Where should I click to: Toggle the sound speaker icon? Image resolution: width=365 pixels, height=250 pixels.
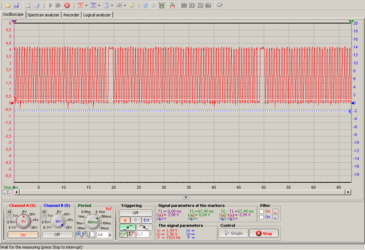pos(132,5)
